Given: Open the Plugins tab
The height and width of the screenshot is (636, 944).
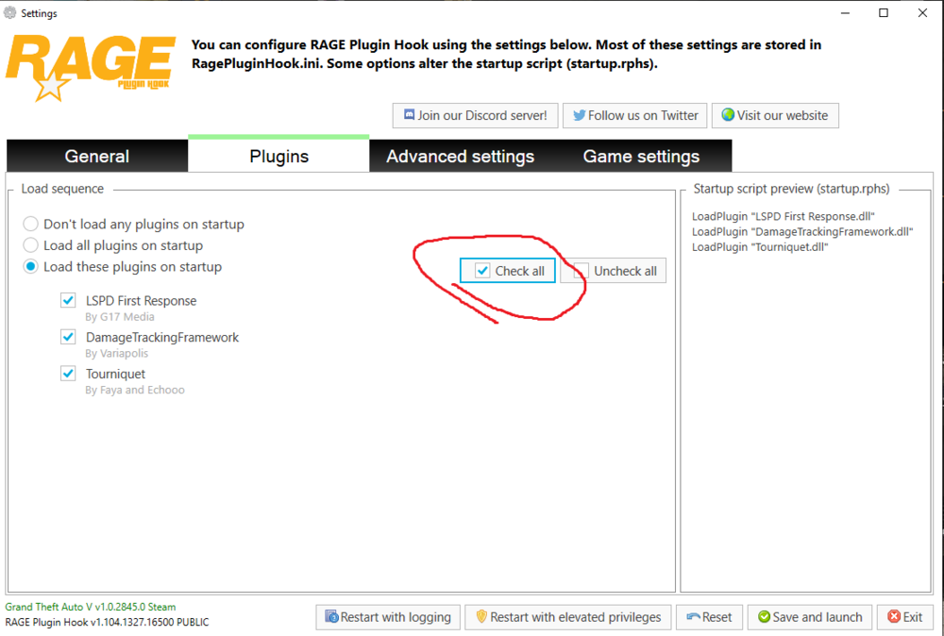Looking at the screenshot, I should (x=278, y=155).
